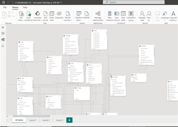Click the Copy icon in Clipboard group
Screen dimensions: 178x127
pos(9,16)
